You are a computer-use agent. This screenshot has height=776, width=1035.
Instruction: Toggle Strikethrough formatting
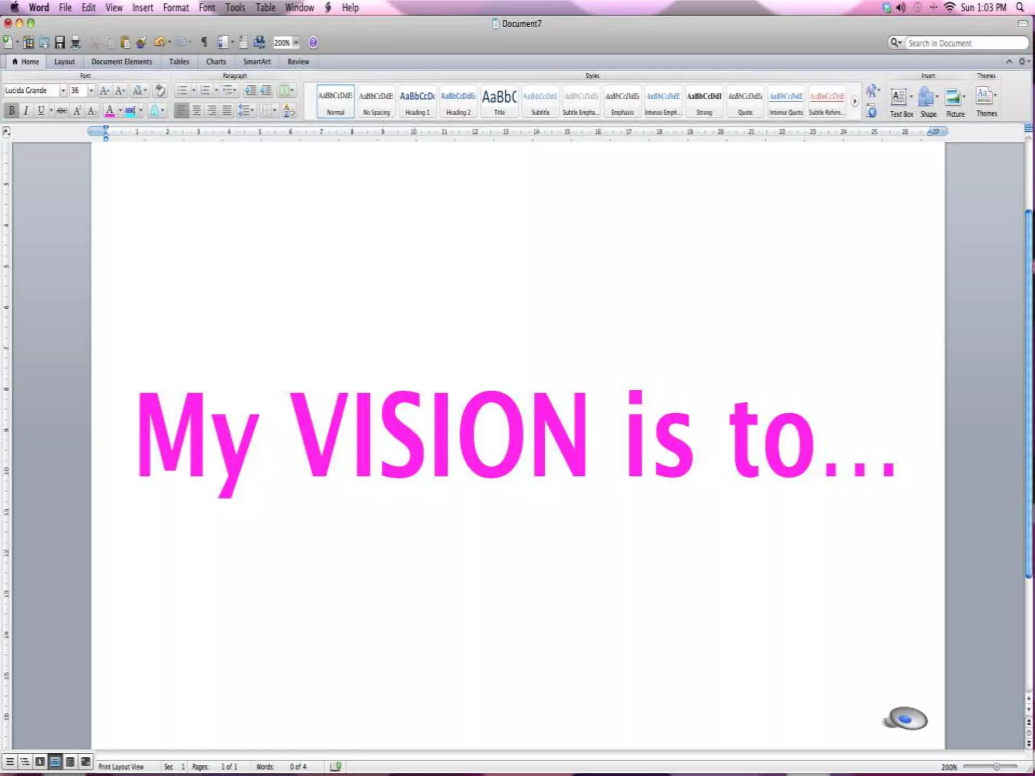(x=62, y=111)
